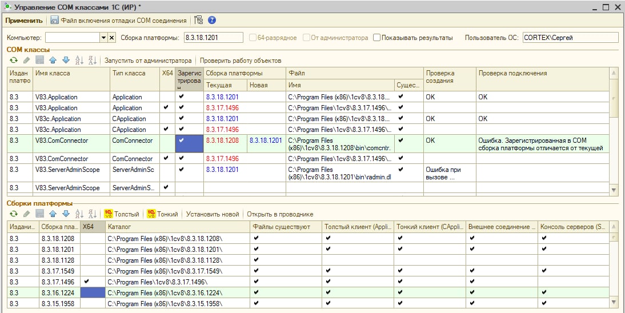Move platform build row up with arrow
Viewport: 625px width, 313px height.
[x=53, y=214]
